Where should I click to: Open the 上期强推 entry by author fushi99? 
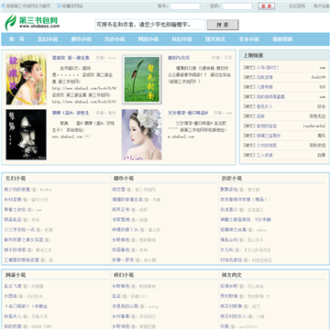click(265, 77)
